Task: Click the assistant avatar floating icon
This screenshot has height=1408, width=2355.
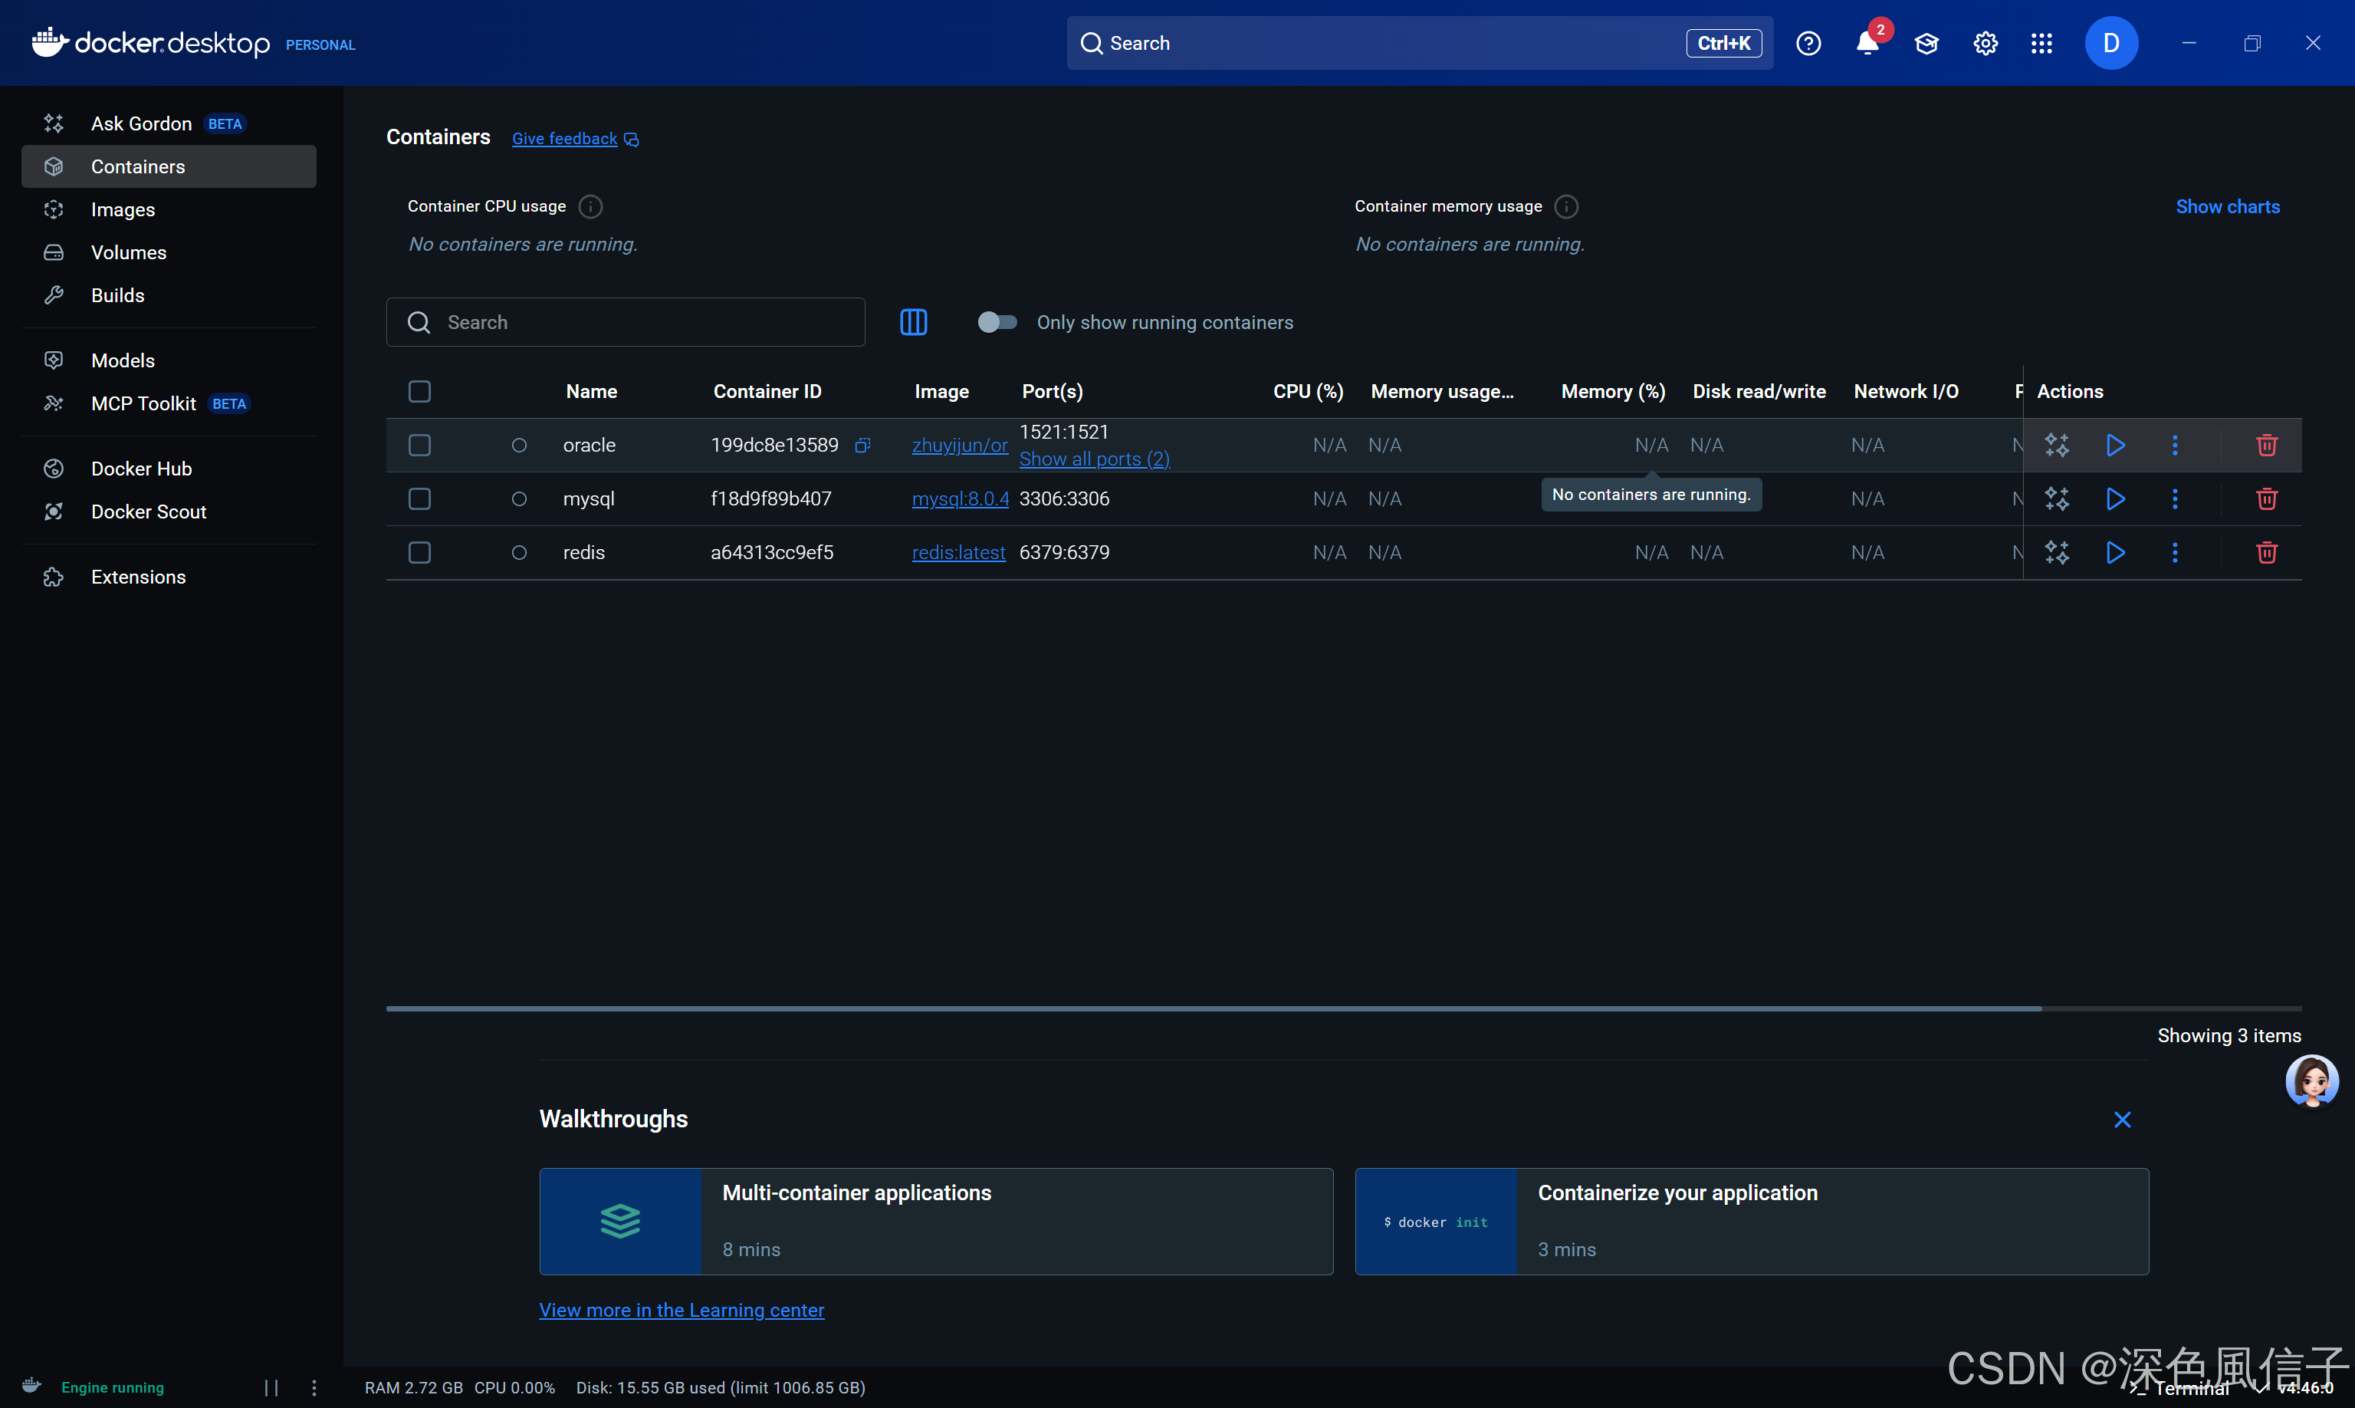Action: pos(2311,1081)
